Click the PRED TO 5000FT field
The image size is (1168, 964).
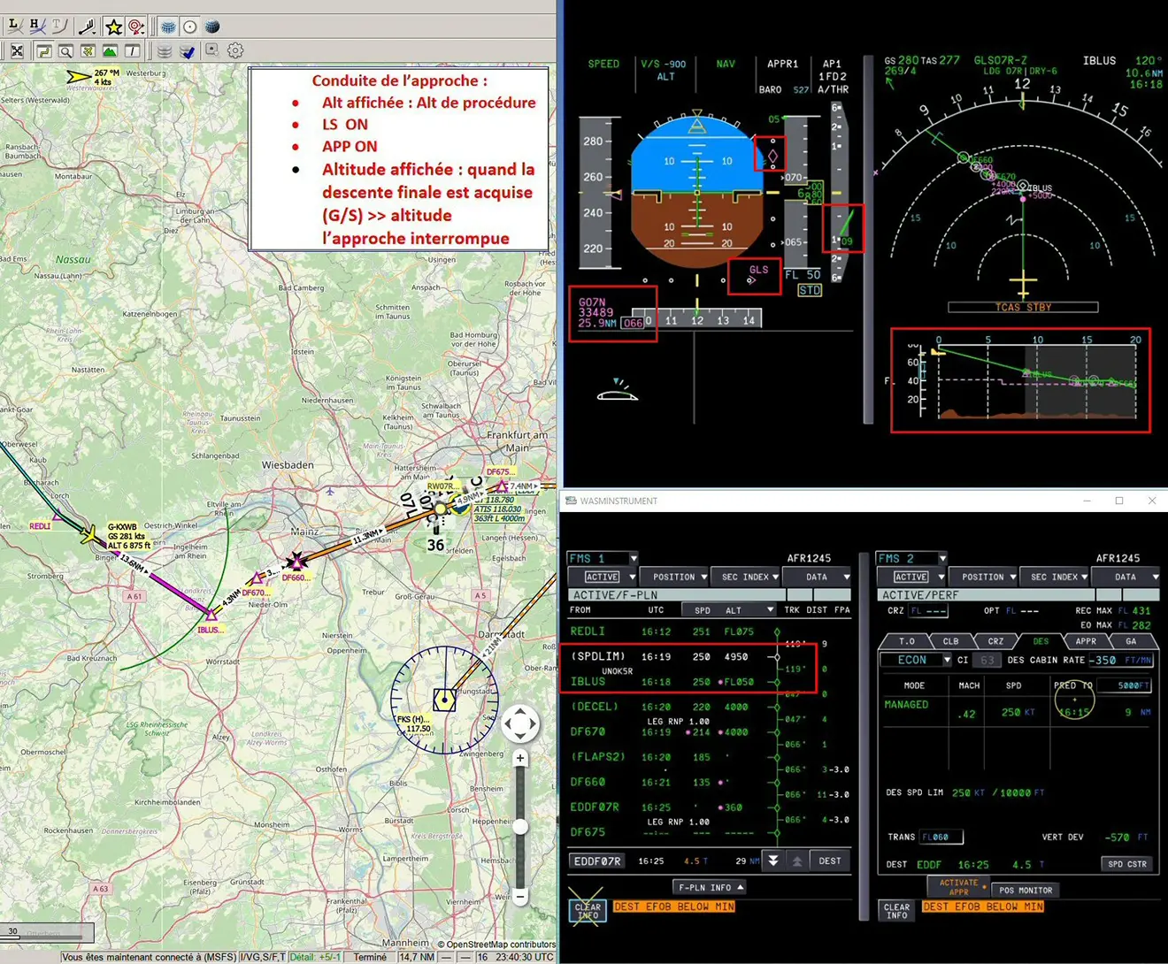[1124, 685]
